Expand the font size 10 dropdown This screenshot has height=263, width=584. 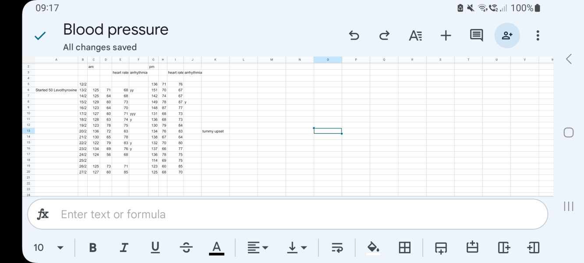click(48, 248)
